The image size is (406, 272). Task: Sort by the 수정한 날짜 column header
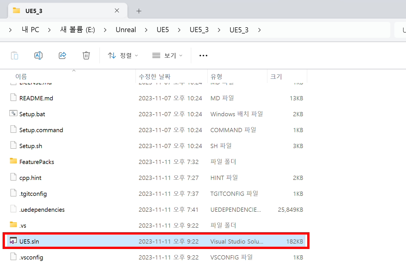(x=155, y=77)
